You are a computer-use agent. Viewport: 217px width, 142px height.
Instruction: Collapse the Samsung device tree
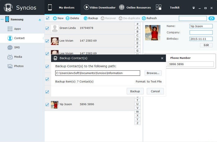click(2, 20)
